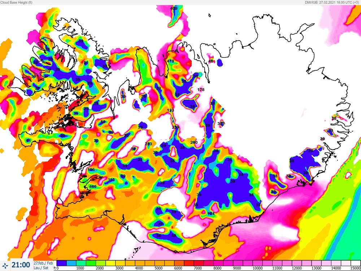This screenshot has height=271, width=361.
Task: Click the yellow legend swatch before 3000
Action: (110, 263)
